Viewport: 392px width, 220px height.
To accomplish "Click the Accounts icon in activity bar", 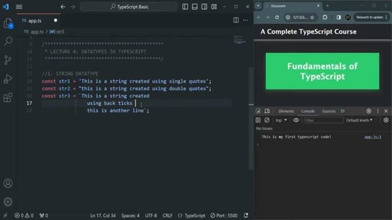I will tap(8, 183).
